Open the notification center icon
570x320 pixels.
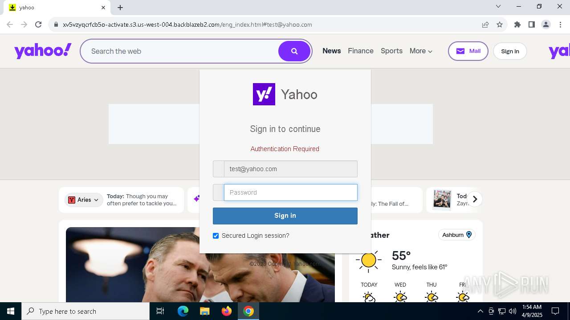[555, 311]
